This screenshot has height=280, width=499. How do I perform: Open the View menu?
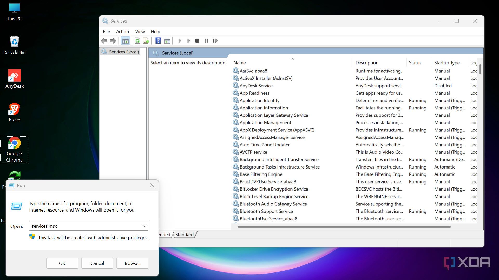140,32
